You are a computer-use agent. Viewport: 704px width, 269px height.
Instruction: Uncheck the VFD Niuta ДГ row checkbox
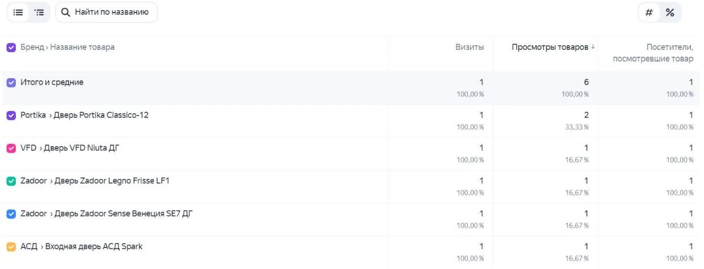tap(11, 148)
